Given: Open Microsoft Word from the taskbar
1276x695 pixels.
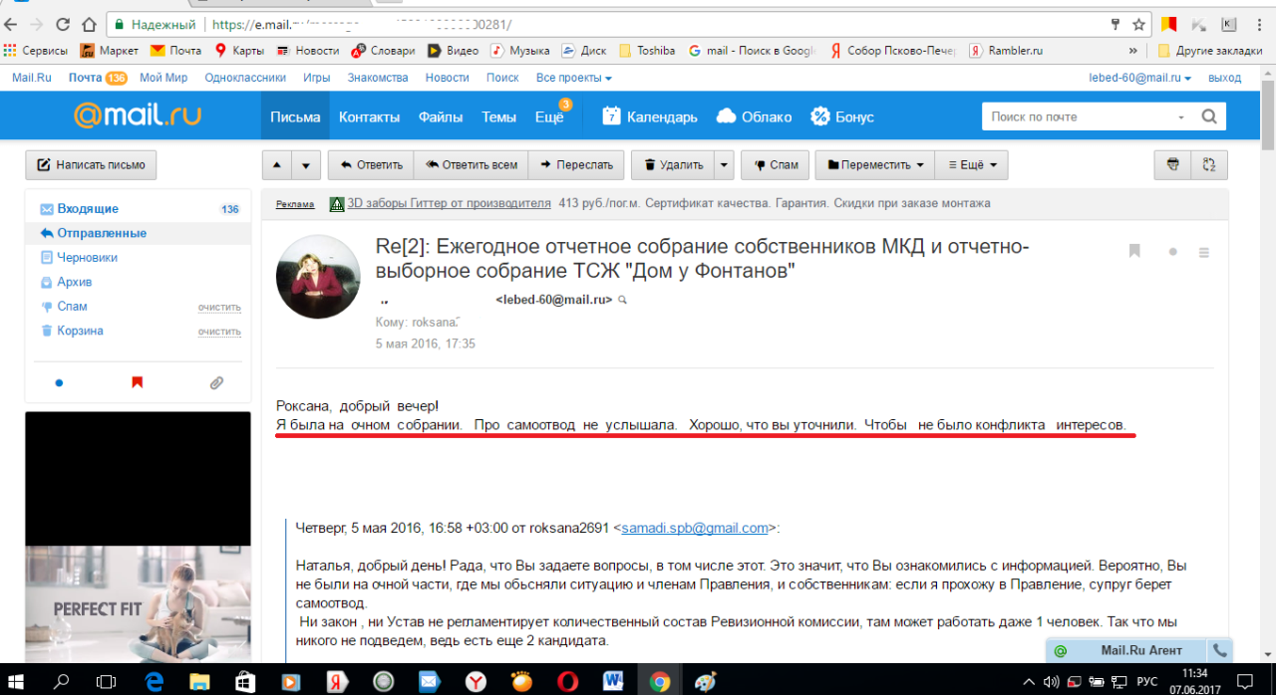Looking at the screenshot, I should point(613,681).
